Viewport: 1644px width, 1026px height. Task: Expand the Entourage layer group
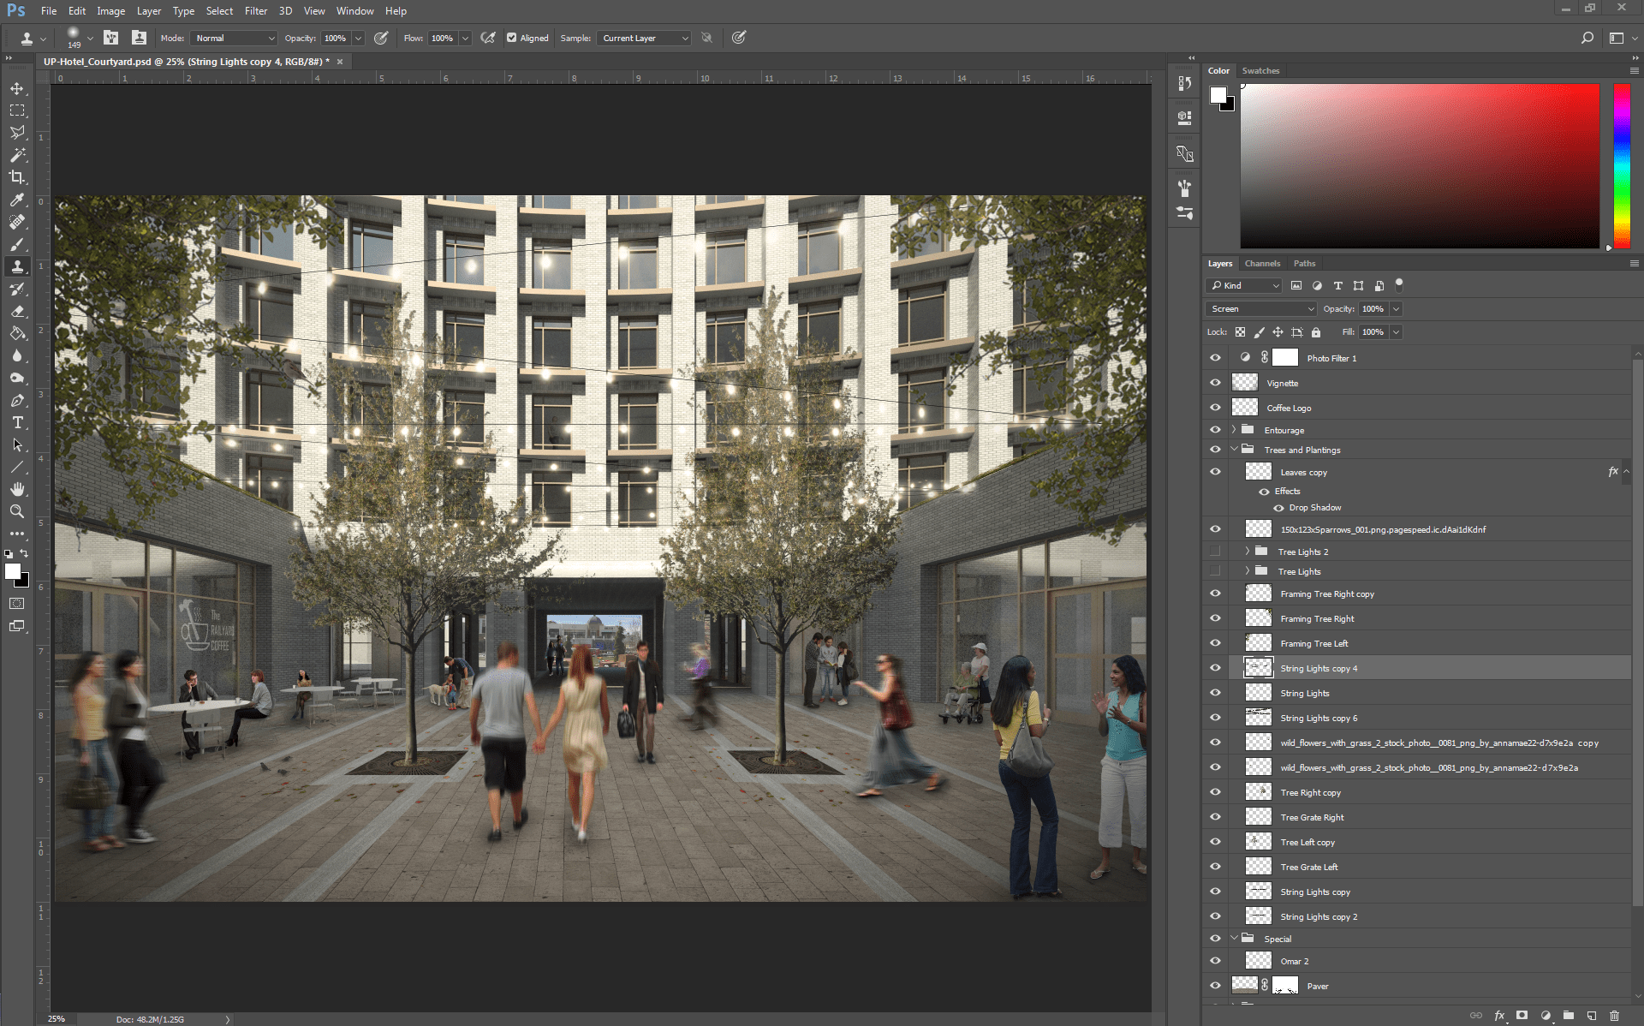click(1233, 430)
